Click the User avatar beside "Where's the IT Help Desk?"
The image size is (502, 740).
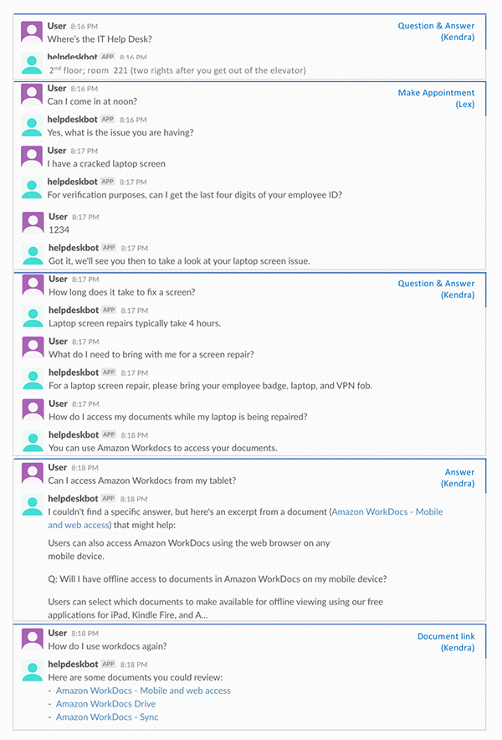(32, 32)
